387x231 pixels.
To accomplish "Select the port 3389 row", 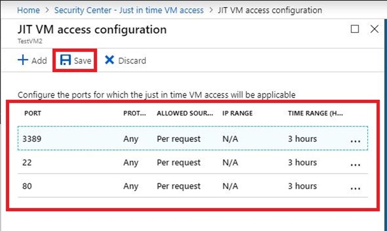I will click(x=193, y=139).
